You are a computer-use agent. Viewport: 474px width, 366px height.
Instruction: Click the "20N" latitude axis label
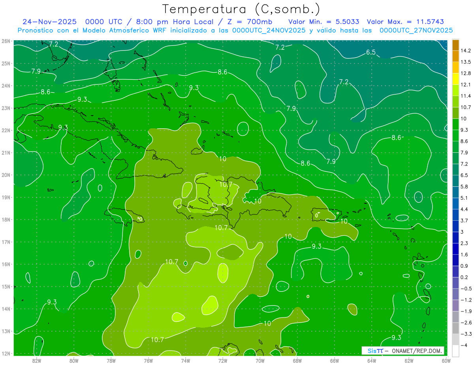pyautogui.click(x=6, y=175)
